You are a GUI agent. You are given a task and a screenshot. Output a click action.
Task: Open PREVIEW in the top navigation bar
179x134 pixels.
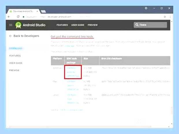tap(93, 25)
